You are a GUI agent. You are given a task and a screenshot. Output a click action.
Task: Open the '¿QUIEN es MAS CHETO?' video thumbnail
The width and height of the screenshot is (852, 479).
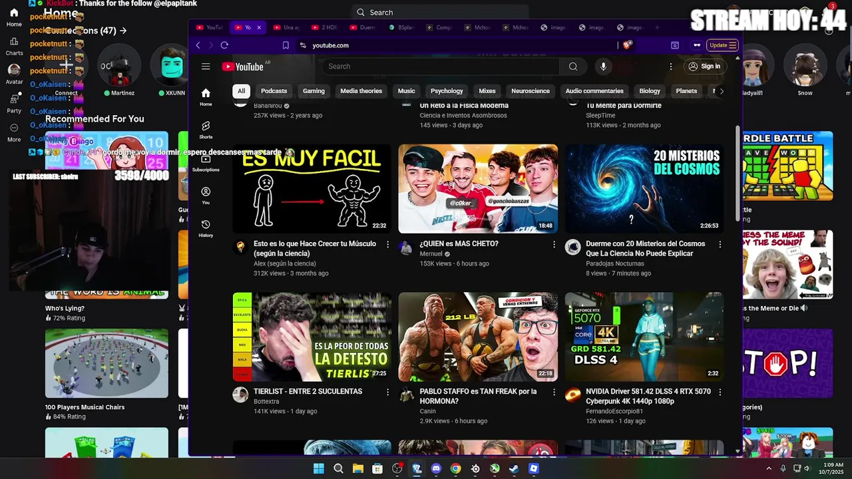click(478, 189)
